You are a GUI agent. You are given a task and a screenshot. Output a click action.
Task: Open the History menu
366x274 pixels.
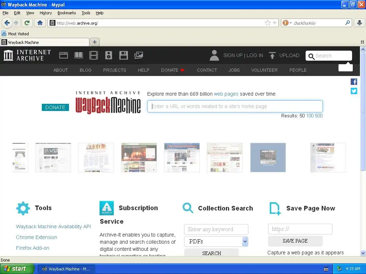(45, 13)
